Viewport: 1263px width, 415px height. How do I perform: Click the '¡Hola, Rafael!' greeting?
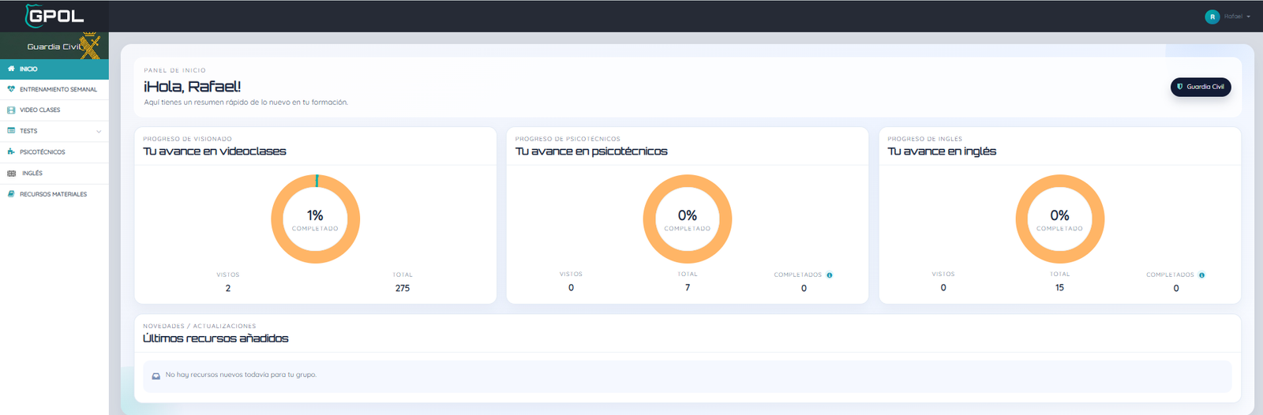coord(192,87)
